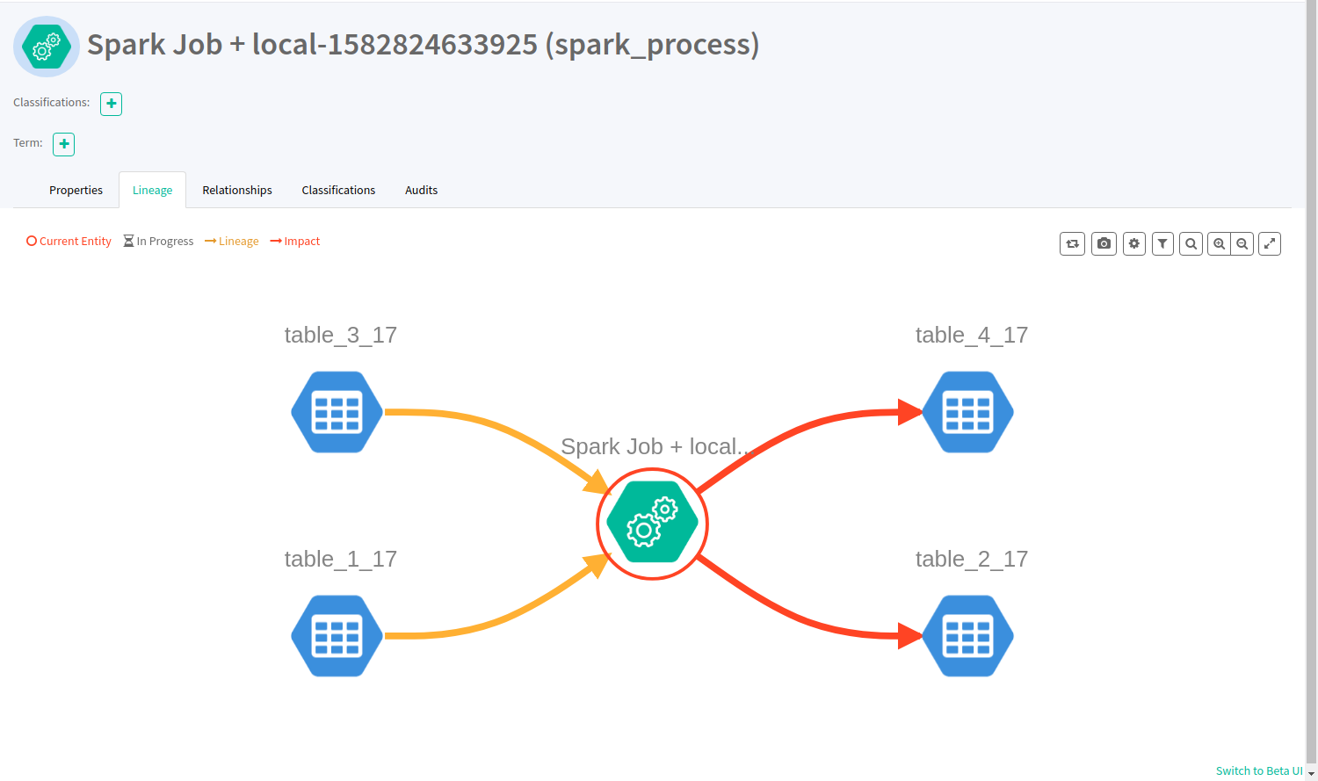Switch to the Properties tab
The image size is (1318, 781).
(76, 190)
